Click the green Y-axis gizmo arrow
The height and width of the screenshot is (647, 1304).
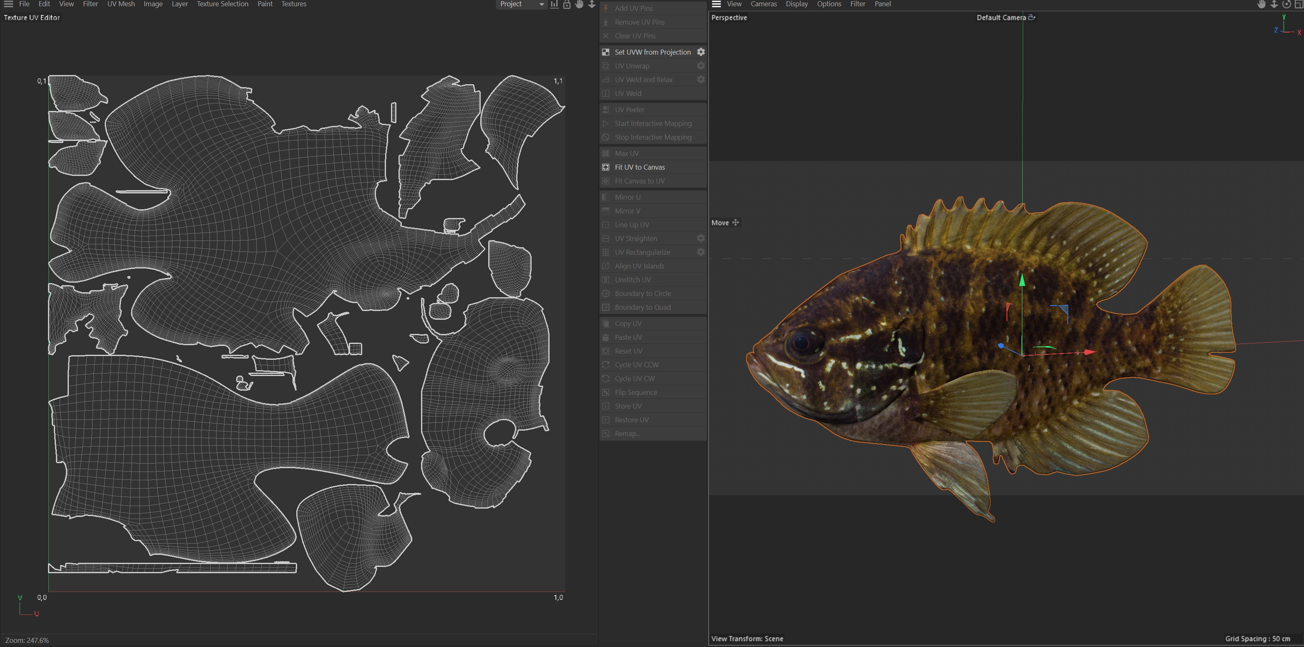point(1022,280)
